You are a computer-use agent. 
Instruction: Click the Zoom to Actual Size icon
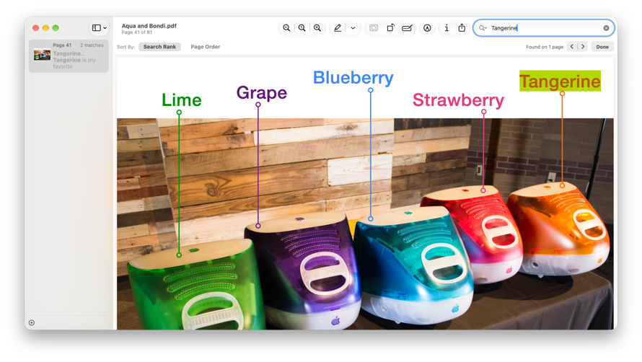302,28
